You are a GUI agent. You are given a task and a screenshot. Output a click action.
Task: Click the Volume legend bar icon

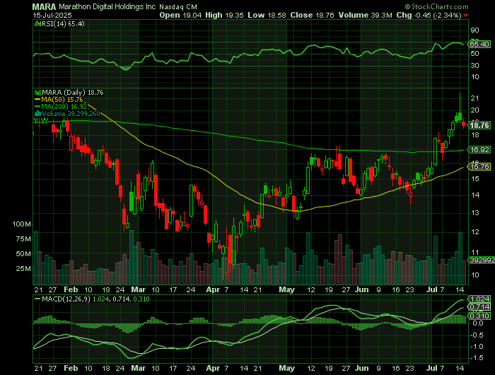pos(37,114)
